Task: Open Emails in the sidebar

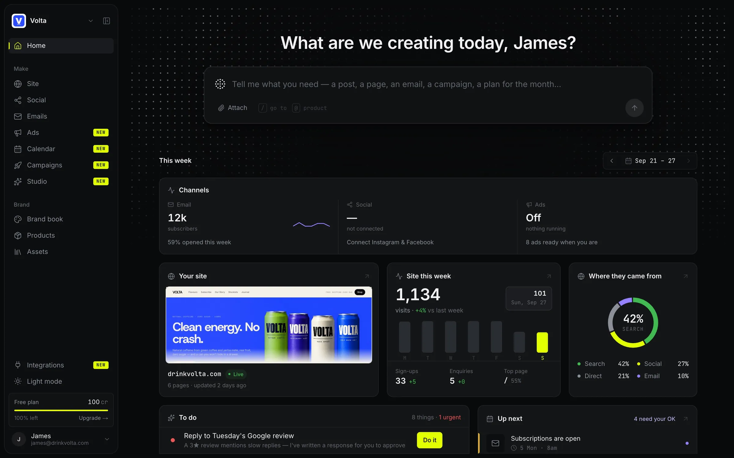Action: click(x=61, y=116)
